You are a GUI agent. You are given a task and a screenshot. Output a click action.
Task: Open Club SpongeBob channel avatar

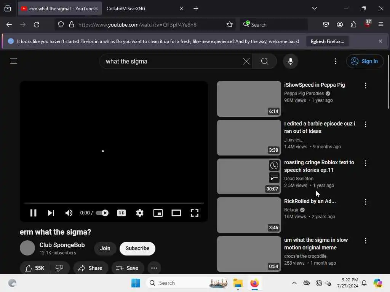[27, 248]
